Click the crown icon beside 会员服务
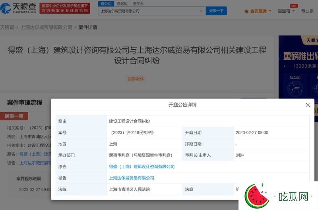 (x=246, y=11)
